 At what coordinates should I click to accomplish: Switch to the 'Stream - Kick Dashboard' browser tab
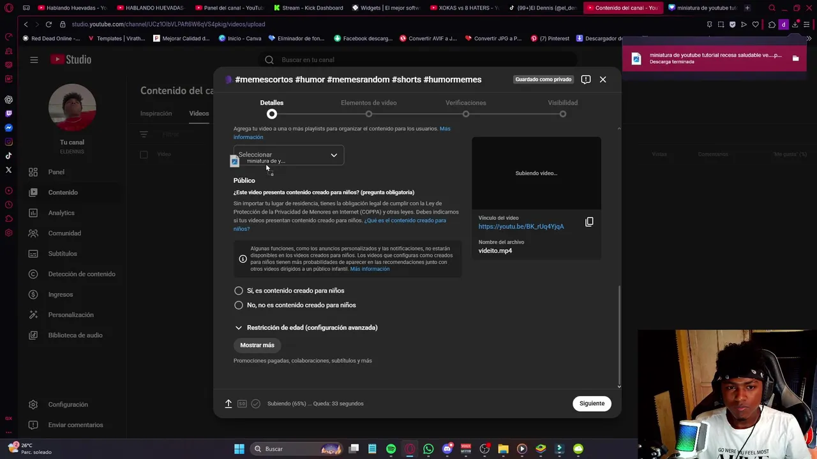(308, 8)
